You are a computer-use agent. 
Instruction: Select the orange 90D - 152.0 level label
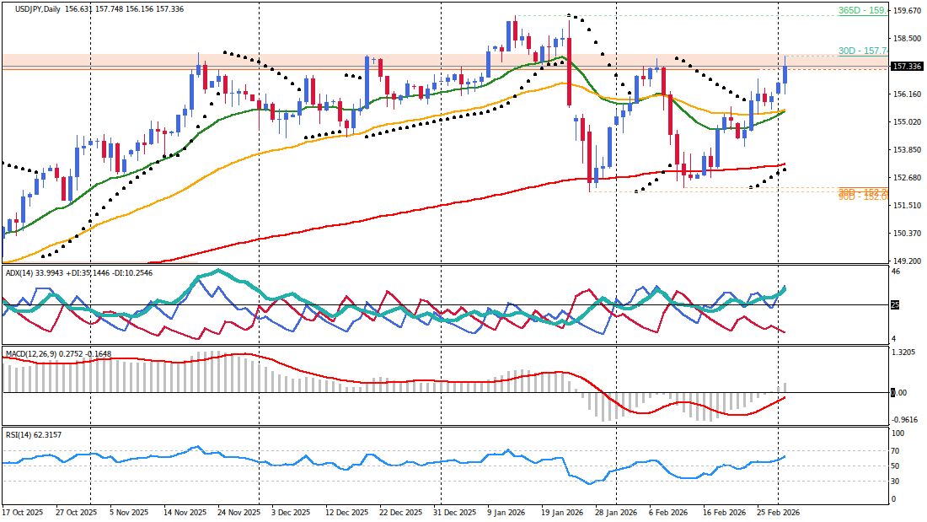(x=863, y=197)
